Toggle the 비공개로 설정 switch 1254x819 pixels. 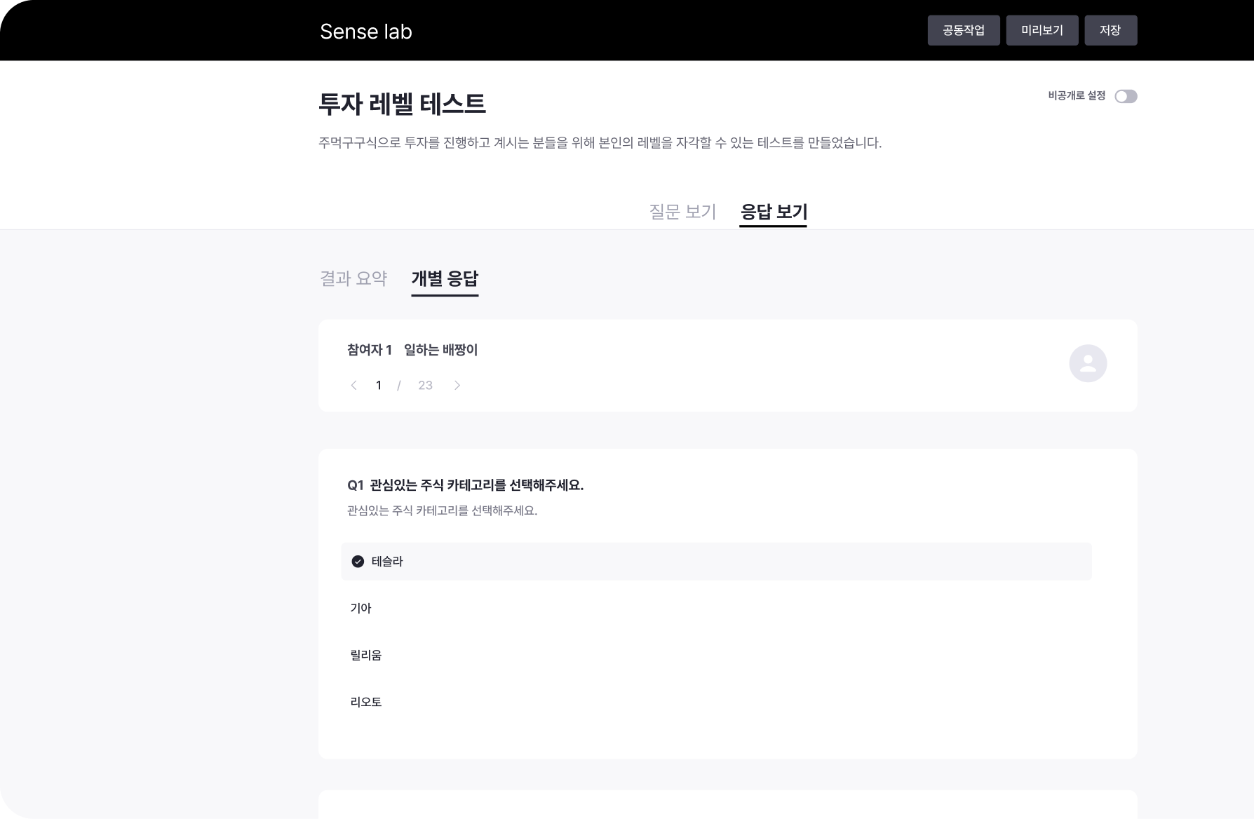(1126, 96)
